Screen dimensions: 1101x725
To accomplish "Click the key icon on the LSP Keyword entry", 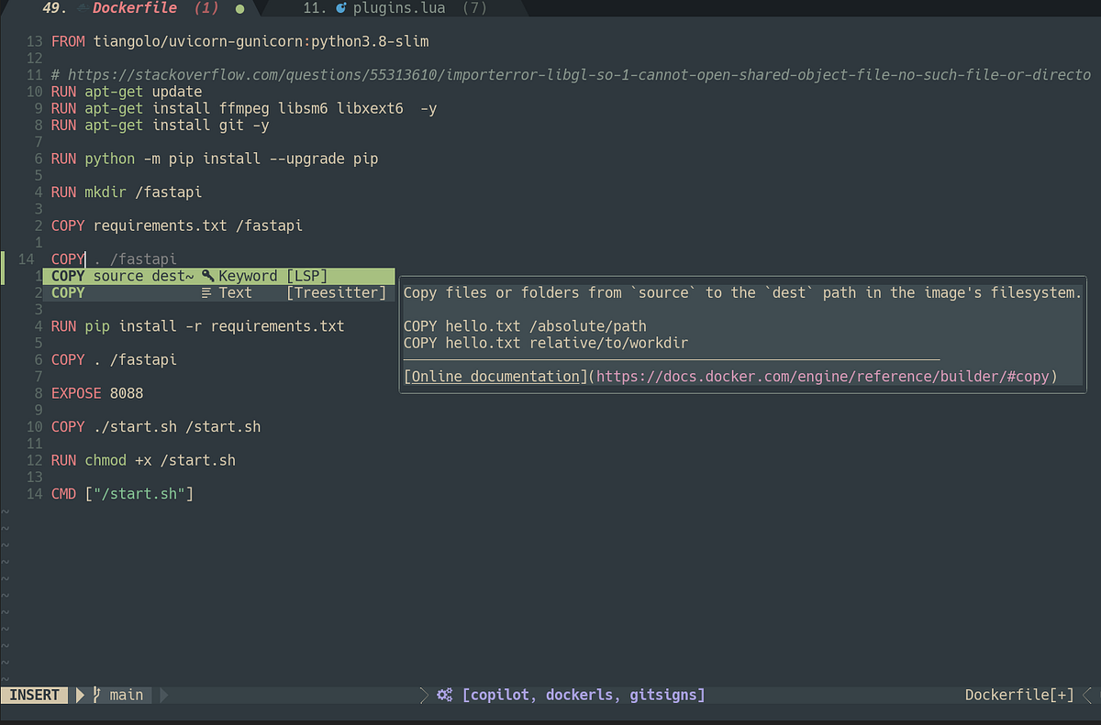I will (x=207, y=275).
